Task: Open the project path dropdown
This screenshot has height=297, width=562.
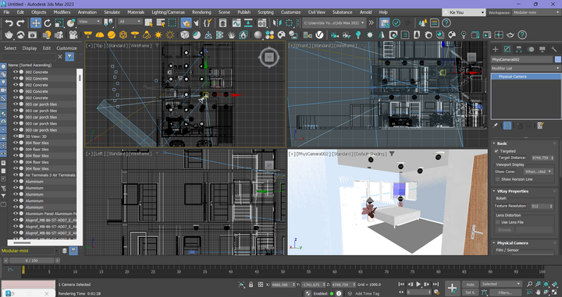Action: coord(334,23)
